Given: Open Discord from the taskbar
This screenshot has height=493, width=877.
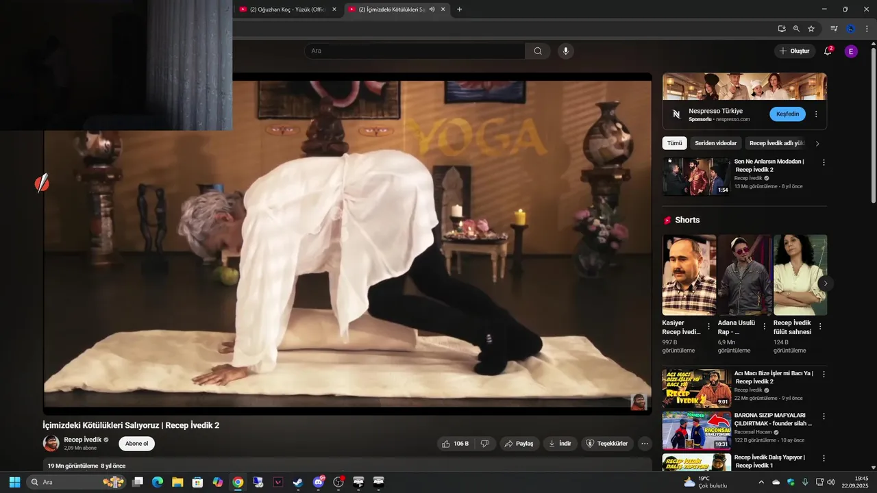Looking at the screenshot, I should [x=318, y=482].
